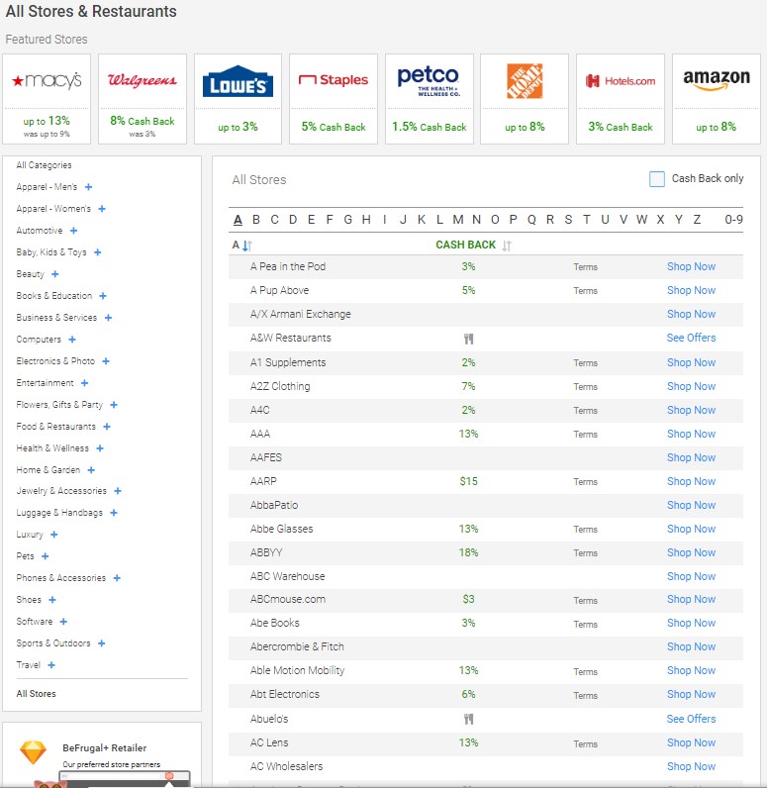Expand the Software category plus
Image resolution: width=767 pixels, height=788 pixels.
(63, 622)
